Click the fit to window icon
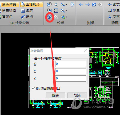 pos(56,10)
